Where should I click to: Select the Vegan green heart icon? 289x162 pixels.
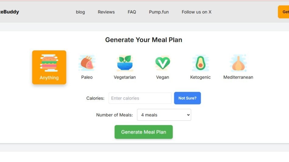[x=162, y=63]
